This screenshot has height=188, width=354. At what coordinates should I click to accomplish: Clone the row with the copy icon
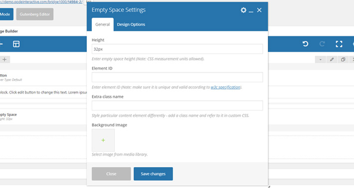(343, 60)
